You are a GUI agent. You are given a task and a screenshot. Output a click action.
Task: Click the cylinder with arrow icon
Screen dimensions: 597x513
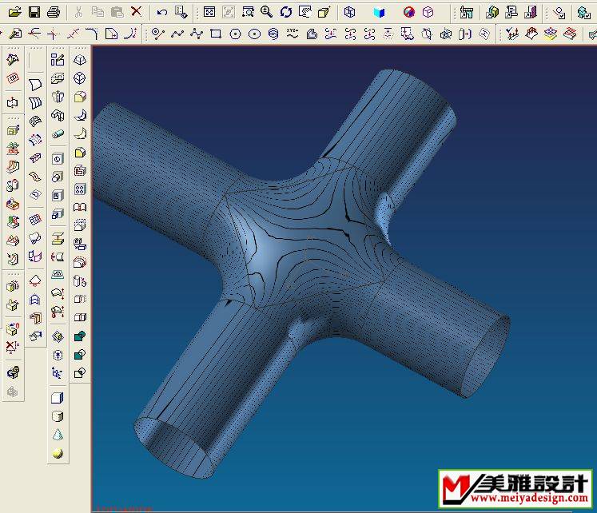coord(465,34)
